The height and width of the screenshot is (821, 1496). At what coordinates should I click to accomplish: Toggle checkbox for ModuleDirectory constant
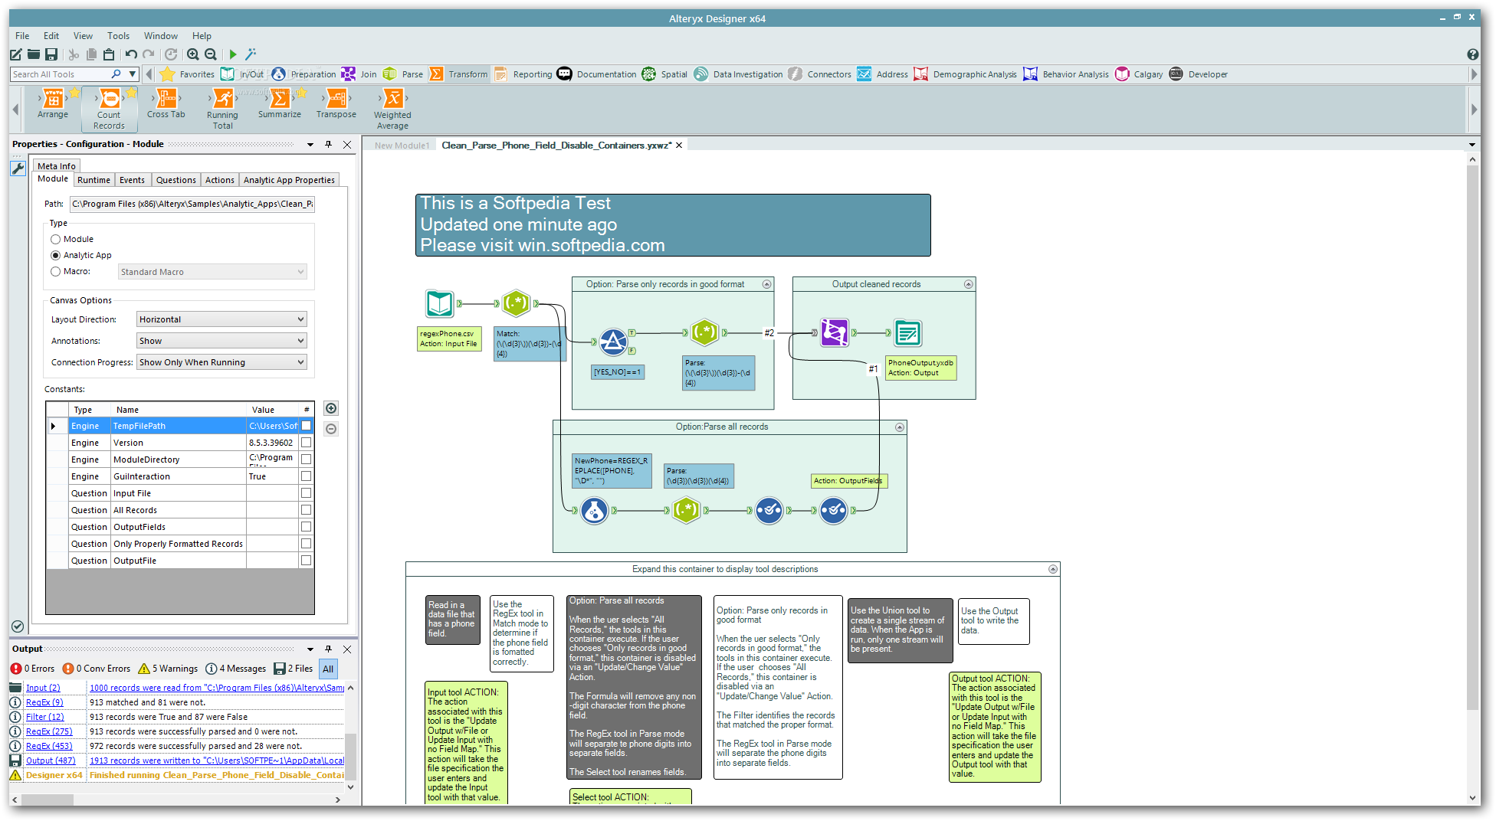(306, 460)
